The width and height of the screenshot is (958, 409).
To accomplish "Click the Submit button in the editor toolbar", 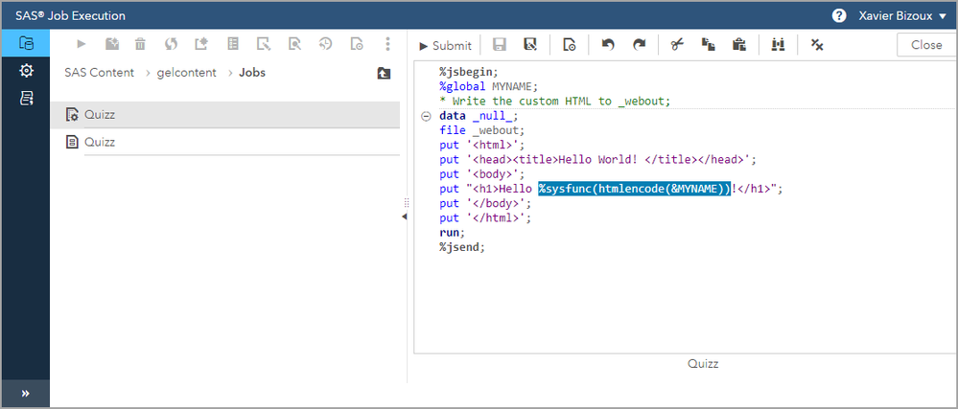I will pos(445,45).
